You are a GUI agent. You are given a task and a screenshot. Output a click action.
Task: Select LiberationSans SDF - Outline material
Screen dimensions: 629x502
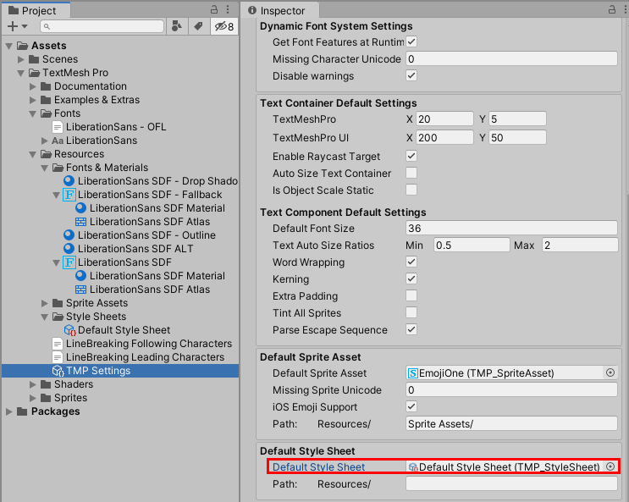pyautogui.click(x=146, y=235)
